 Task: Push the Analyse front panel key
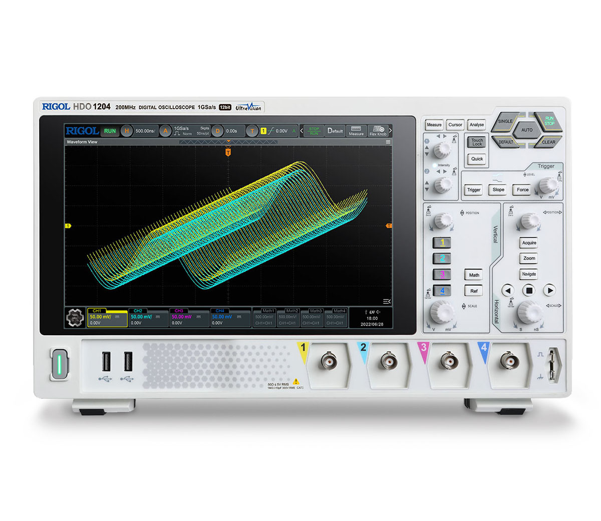(477, 125)
